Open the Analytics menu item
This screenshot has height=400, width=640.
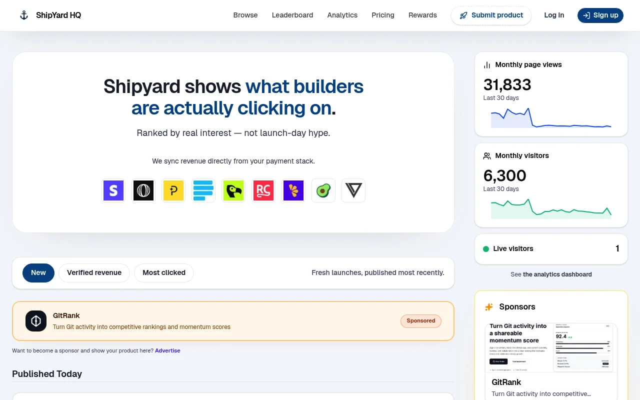[x=342, y=15]
